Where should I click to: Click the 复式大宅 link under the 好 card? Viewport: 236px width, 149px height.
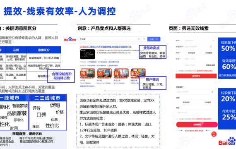117,80
